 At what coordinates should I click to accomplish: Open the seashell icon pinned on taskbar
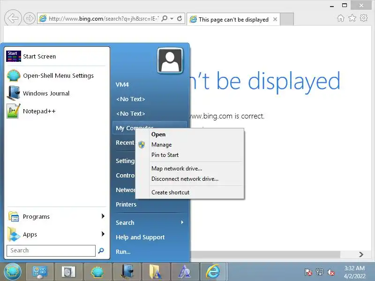[x=97, y=272]
